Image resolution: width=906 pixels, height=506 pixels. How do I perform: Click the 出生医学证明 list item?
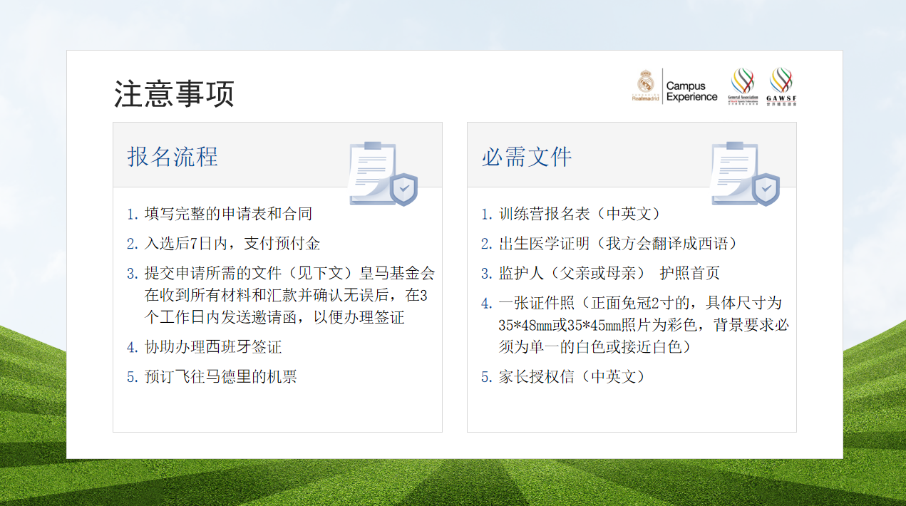(x=618, y=244)
